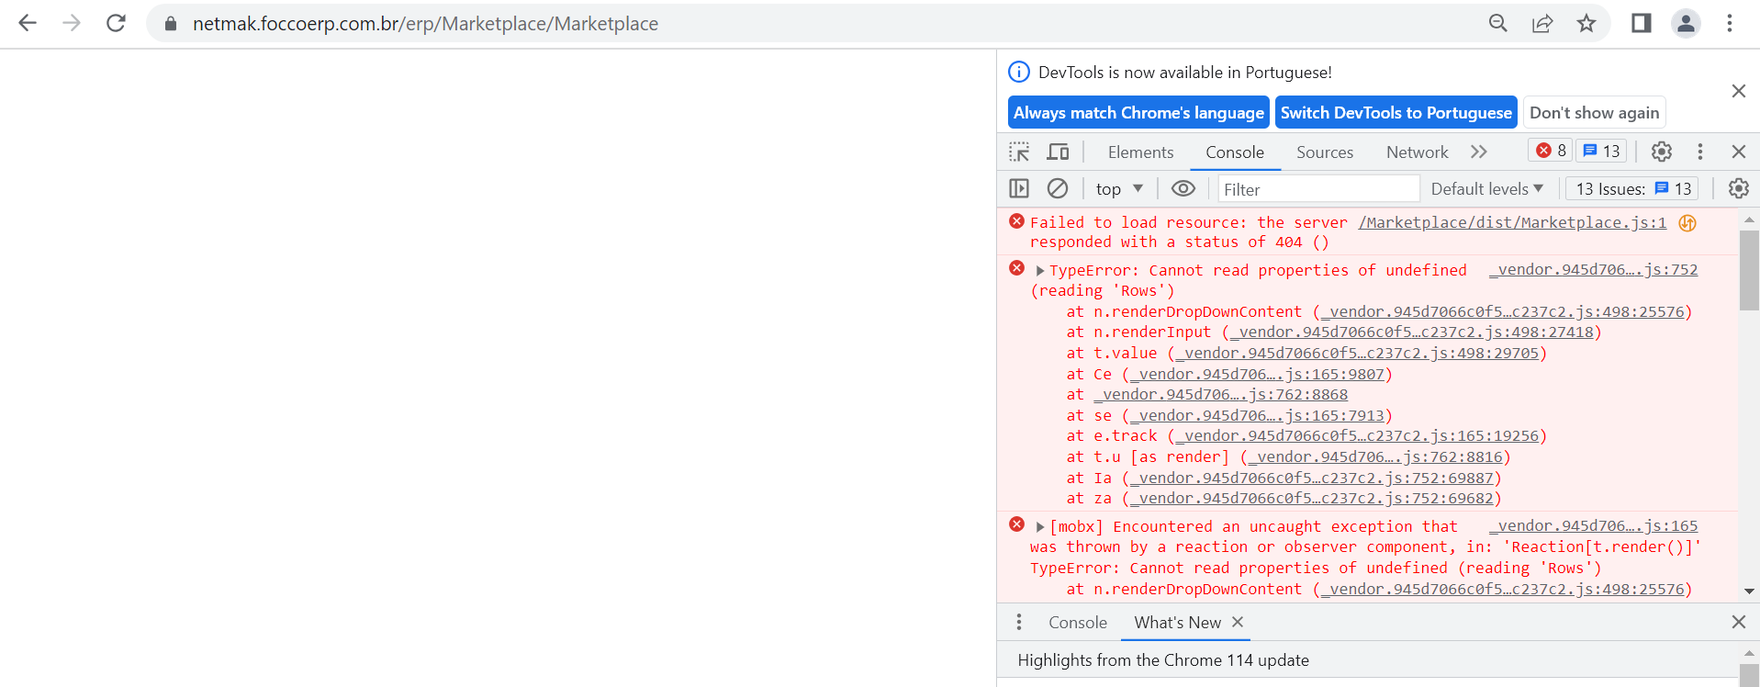1760x687 pixels.
Task: Close the DevTools panel
Action: [x=1739, y=152]
